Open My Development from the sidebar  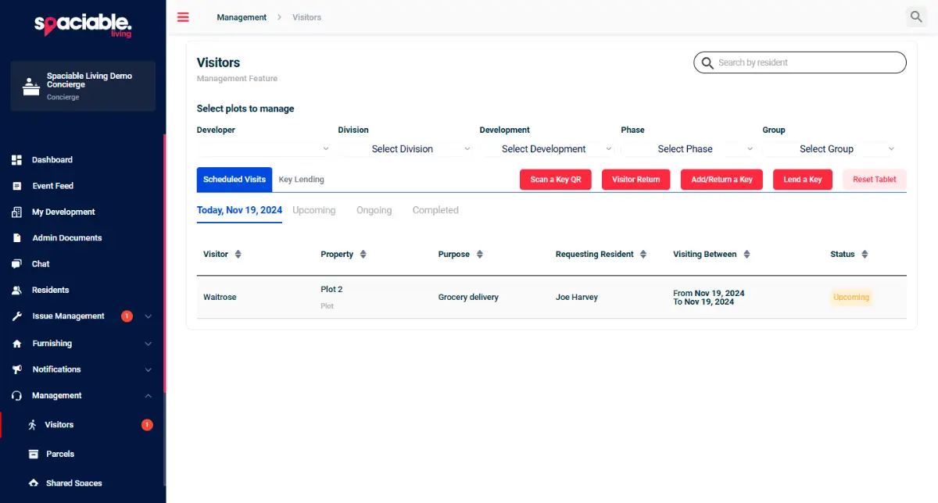(63, 212)
